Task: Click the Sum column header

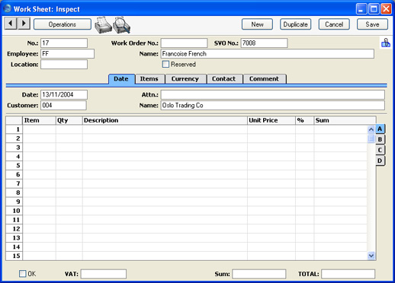Action: [345, 120]
